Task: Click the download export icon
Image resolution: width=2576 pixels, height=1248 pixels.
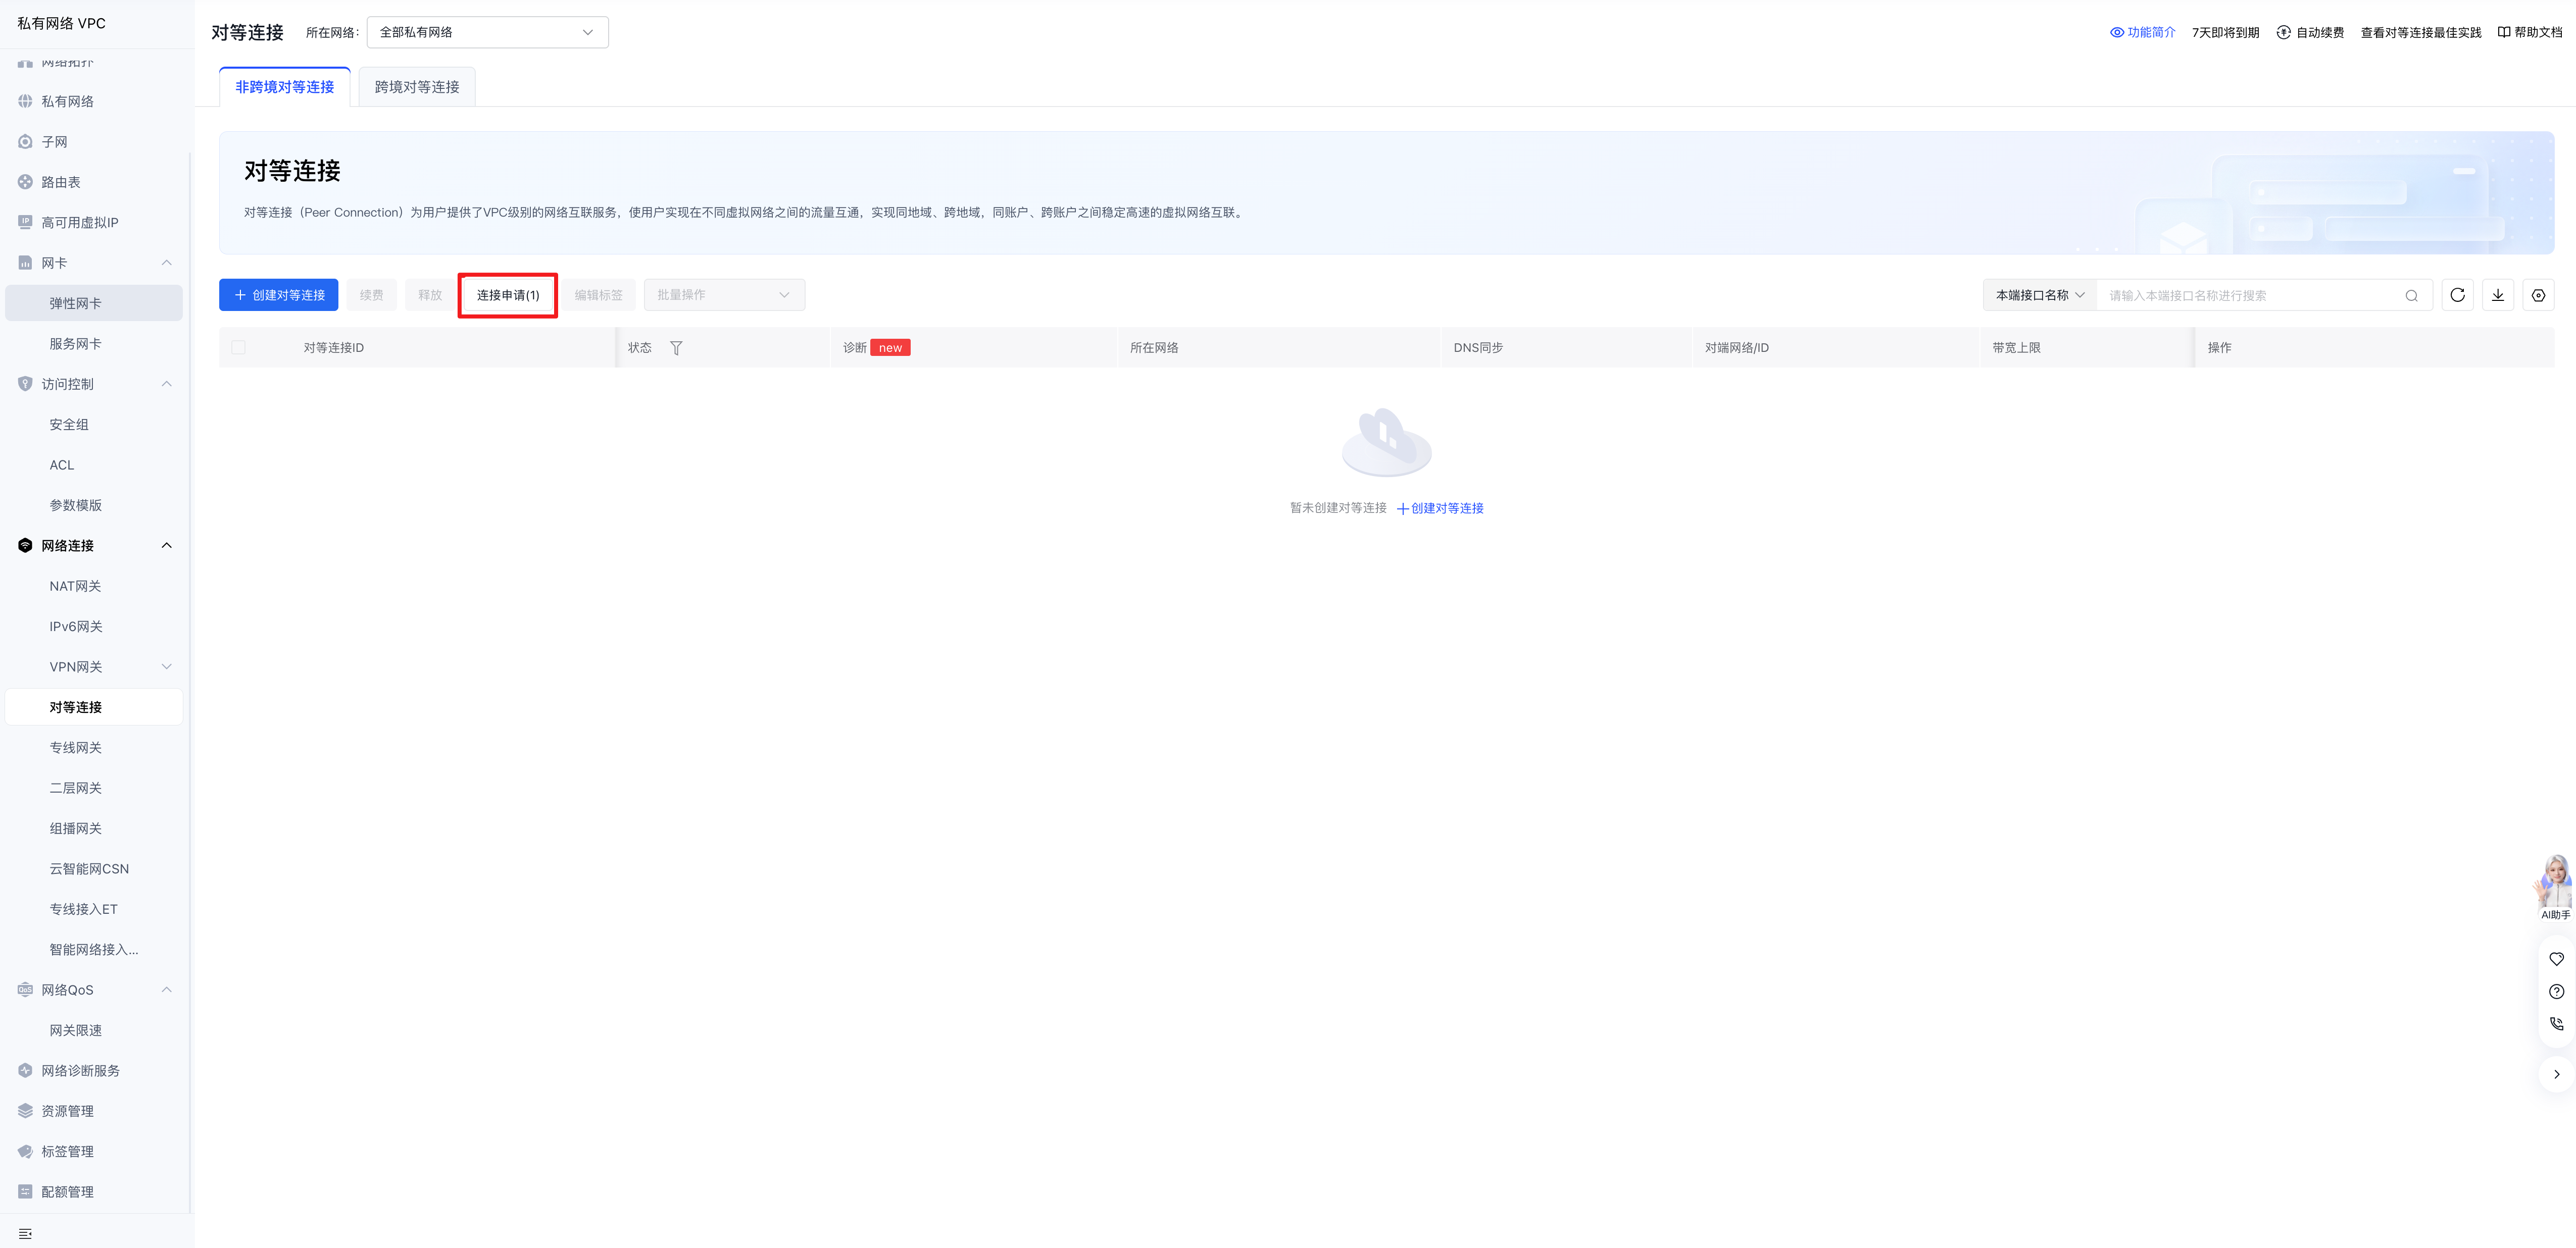Action: point(2498,295)
